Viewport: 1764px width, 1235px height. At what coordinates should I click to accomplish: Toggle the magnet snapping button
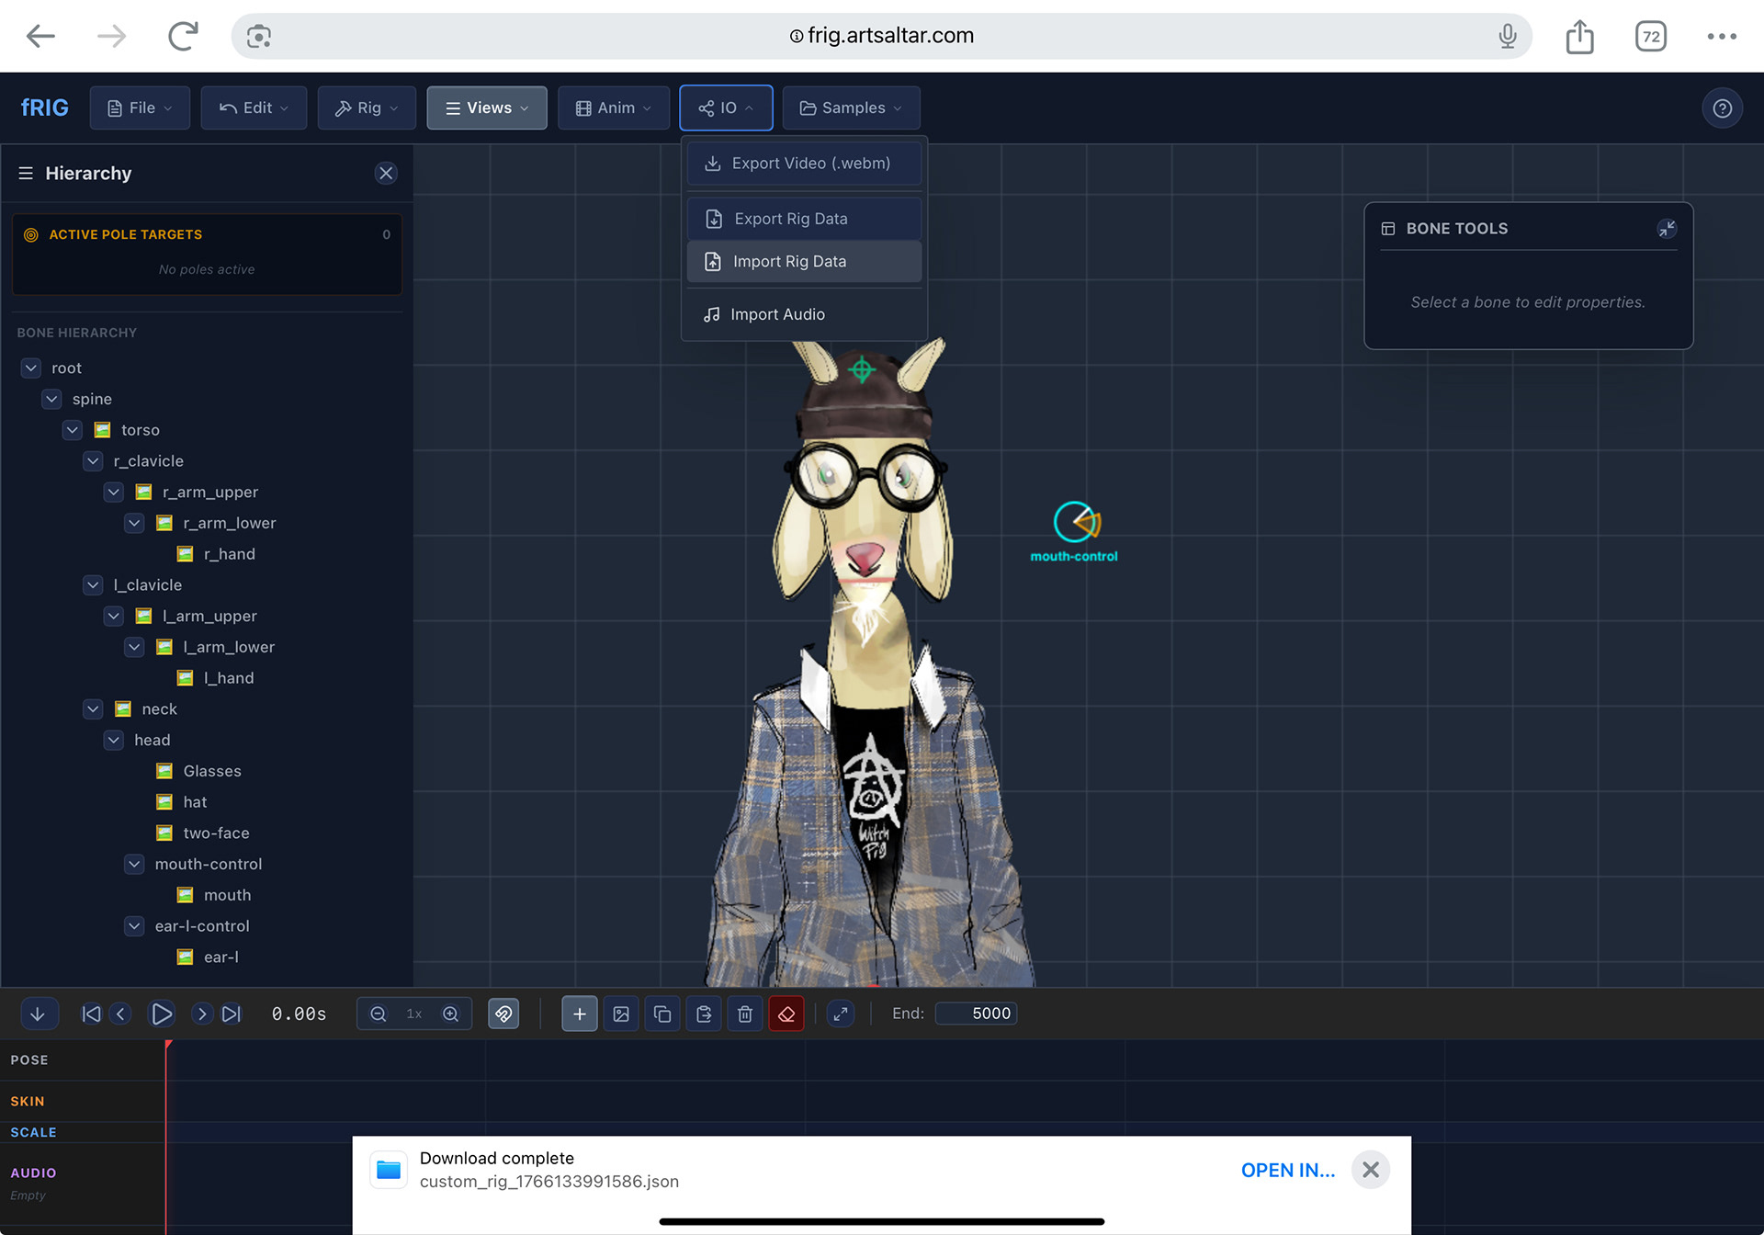pyautogui.click(x=503, y=1014)
